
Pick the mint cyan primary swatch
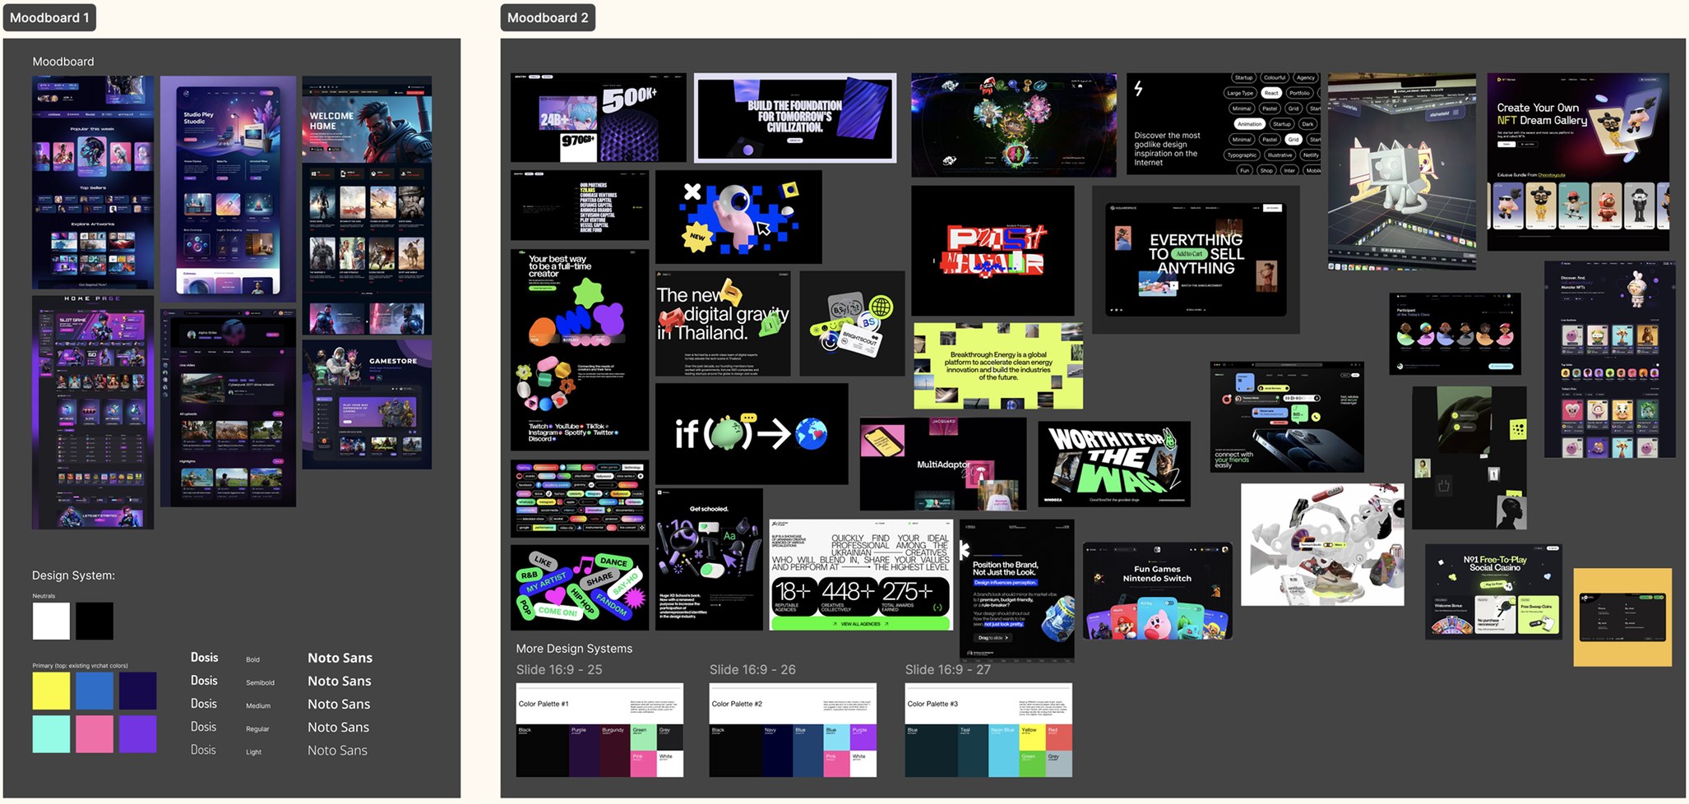[x=51, y=734]
